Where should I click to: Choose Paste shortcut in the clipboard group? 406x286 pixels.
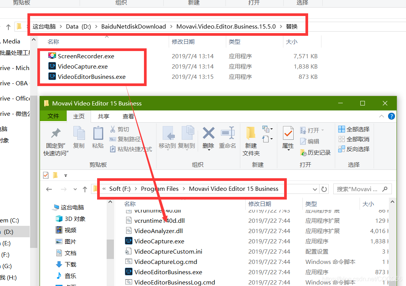point(131,149)
